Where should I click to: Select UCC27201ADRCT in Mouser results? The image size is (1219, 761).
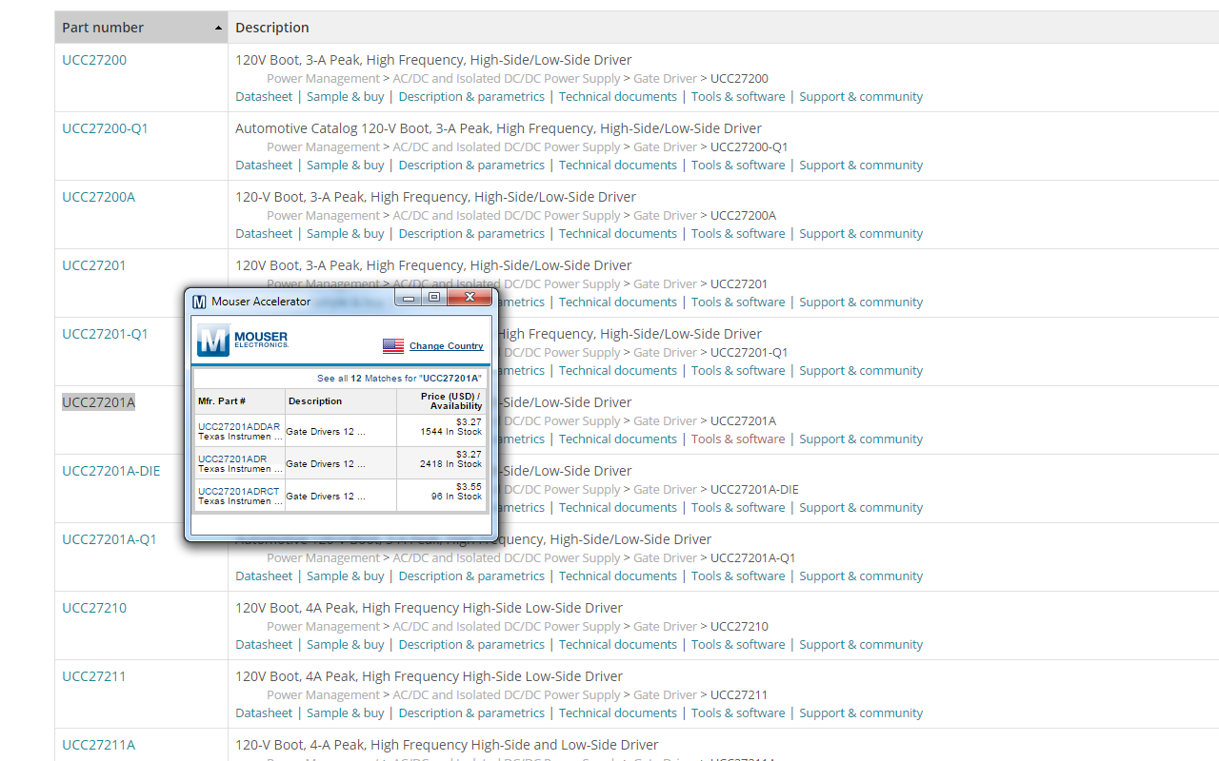pyautogui.click(x=239, y=491)
